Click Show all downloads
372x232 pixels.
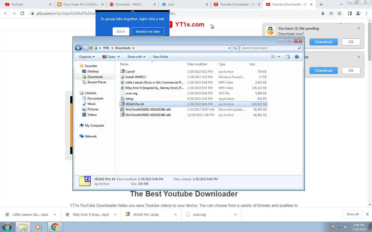click(352, 214)
